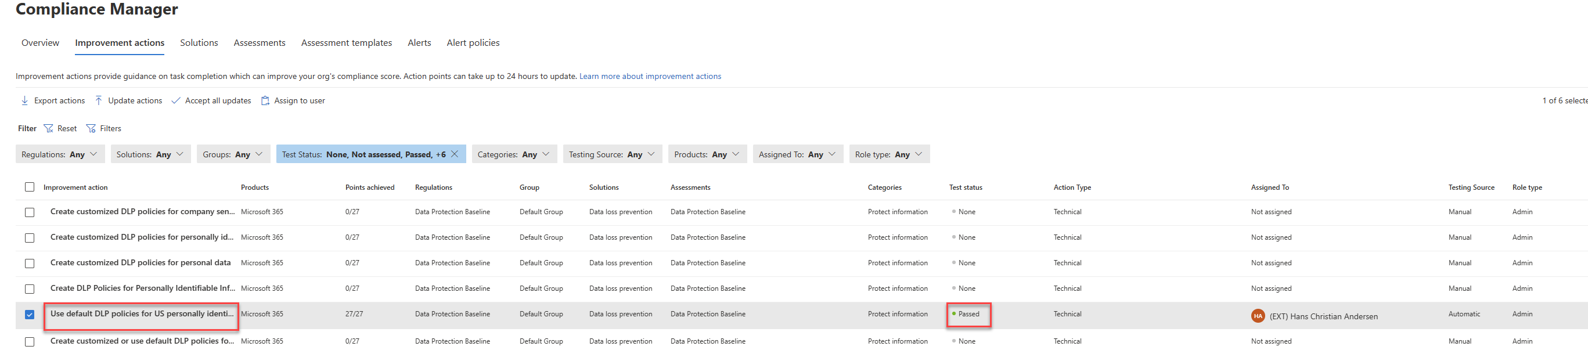This screenshot has height=350, width=1588.
Task: Click the Categories column header
Action: click(885, 187)
